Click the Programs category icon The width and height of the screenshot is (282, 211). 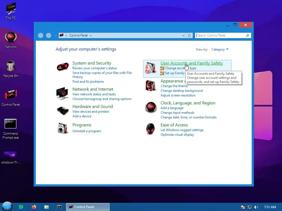63,128
